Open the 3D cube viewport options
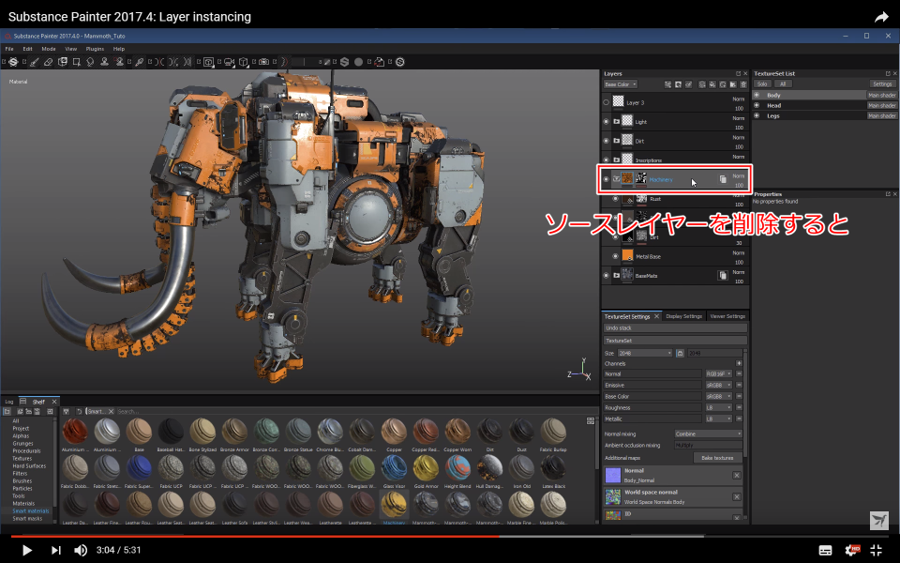The height and width of the screenshot is (563, 900). click(x=244, y=62)
